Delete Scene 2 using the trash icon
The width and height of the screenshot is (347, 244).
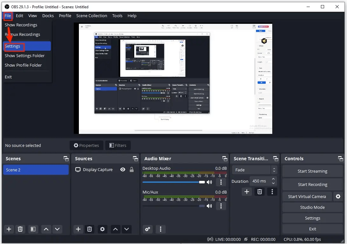(20, 229)
